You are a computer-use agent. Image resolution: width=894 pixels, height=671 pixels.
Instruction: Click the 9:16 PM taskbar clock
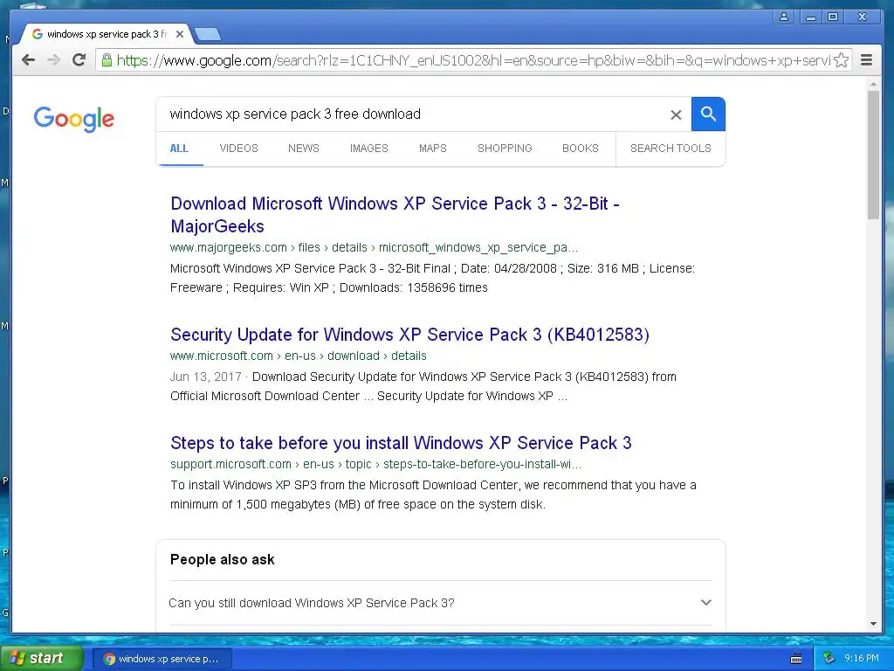pyautogui.click(x=862, y=659)
